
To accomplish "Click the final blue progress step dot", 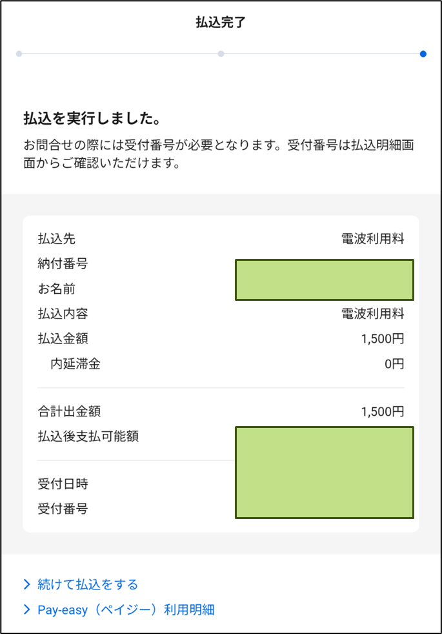I will (423, 54).
